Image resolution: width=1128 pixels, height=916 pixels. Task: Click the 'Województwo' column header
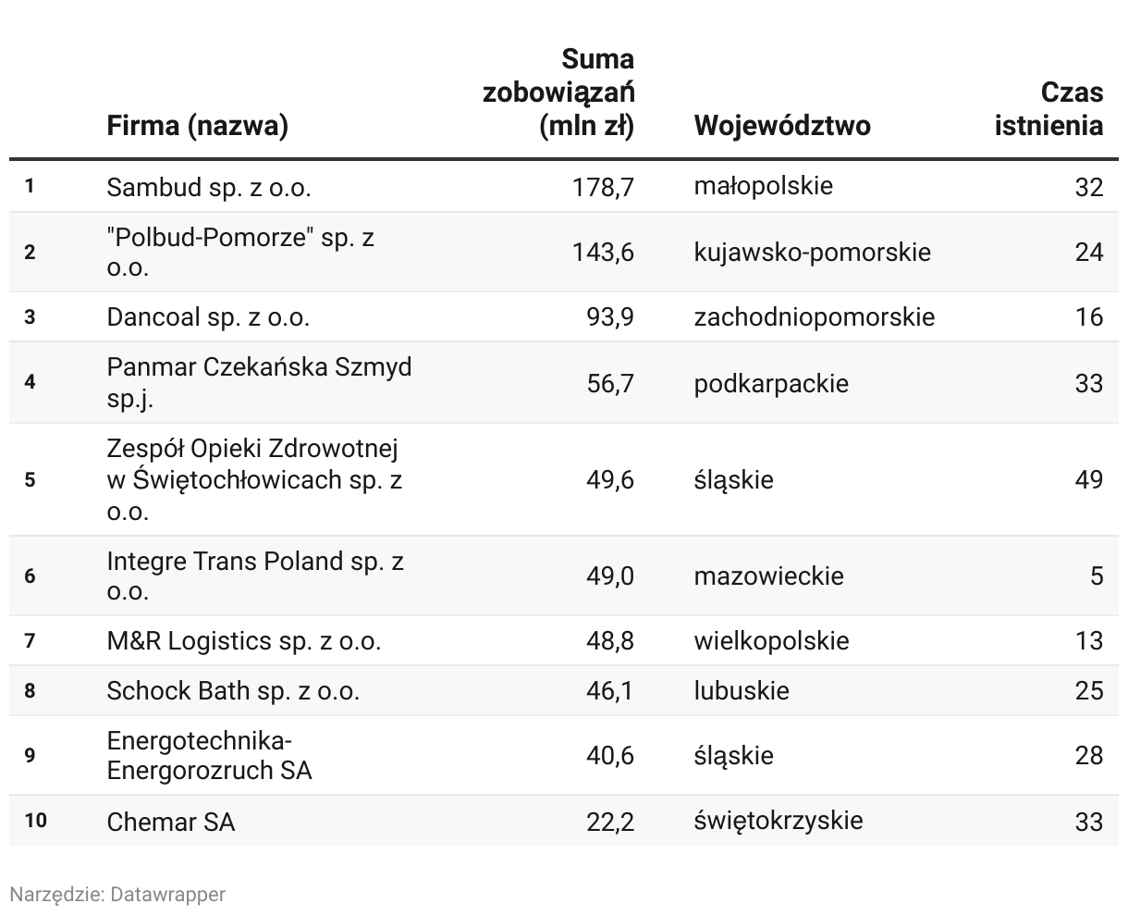[x=782, y=125]
